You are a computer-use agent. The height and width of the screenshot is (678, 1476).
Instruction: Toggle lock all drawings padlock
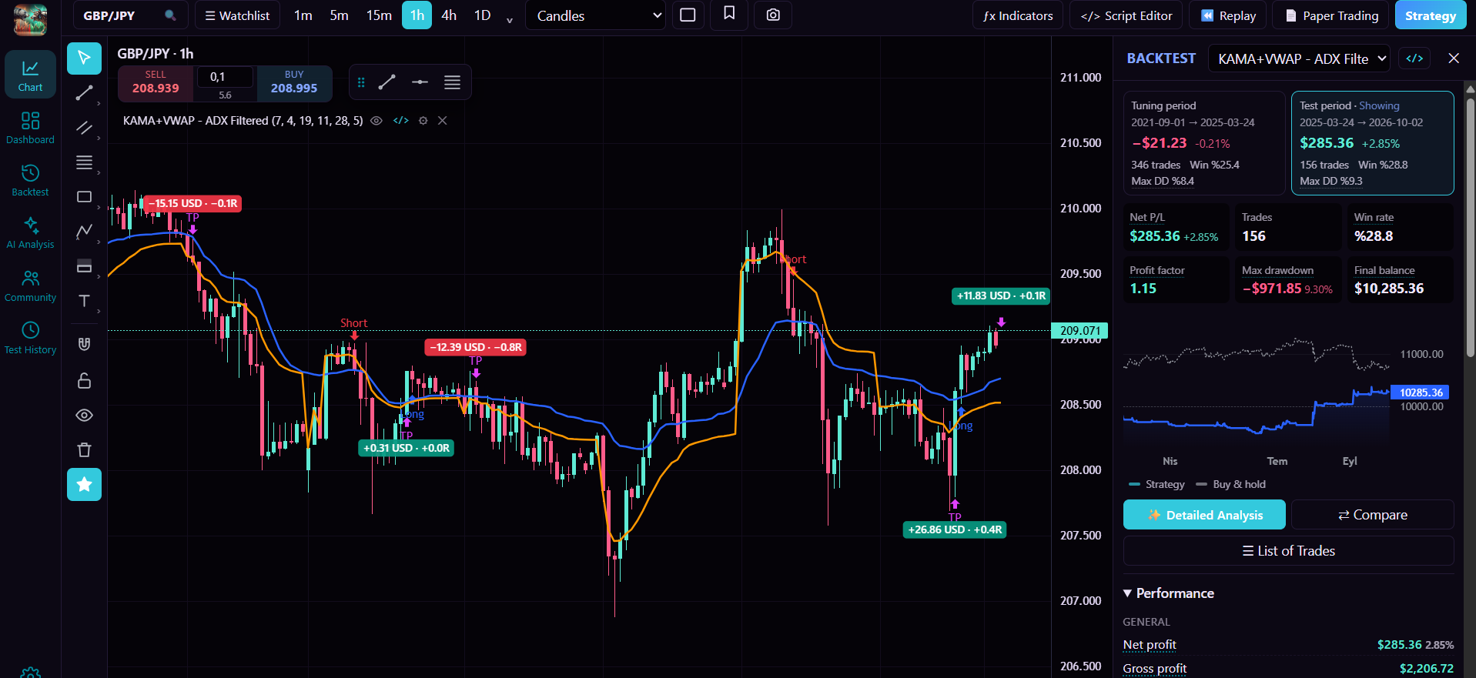pyautogui.click(x=84, y=380)
